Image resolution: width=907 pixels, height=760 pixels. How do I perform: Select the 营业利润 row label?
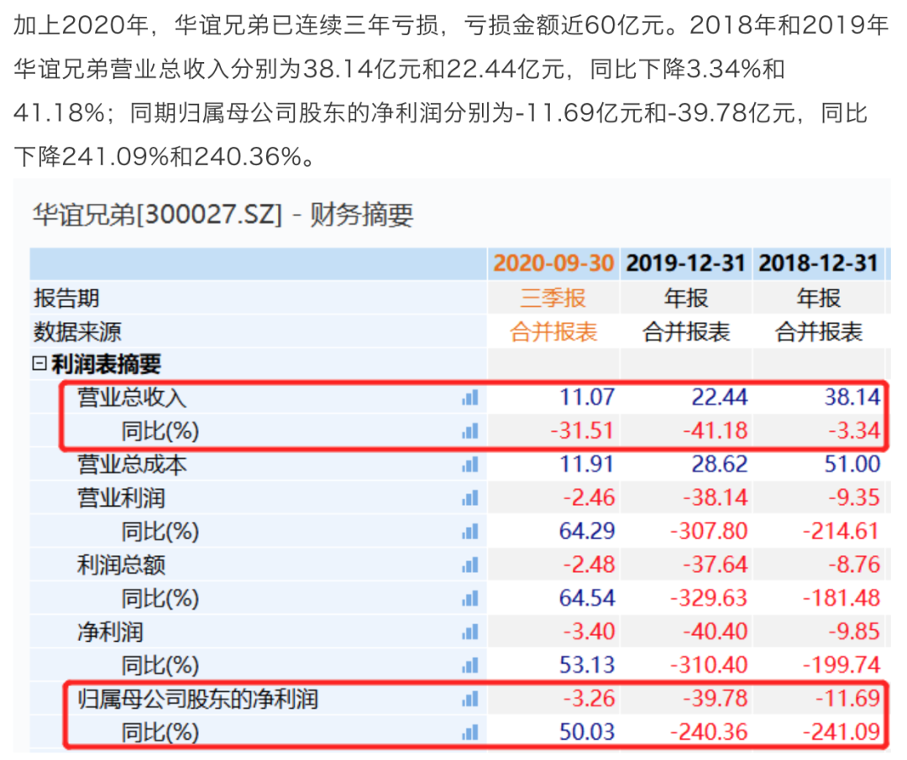[122, 498]
